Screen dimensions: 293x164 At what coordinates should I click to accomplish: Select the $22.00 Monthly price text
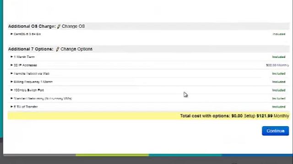[x=277, y=65]
